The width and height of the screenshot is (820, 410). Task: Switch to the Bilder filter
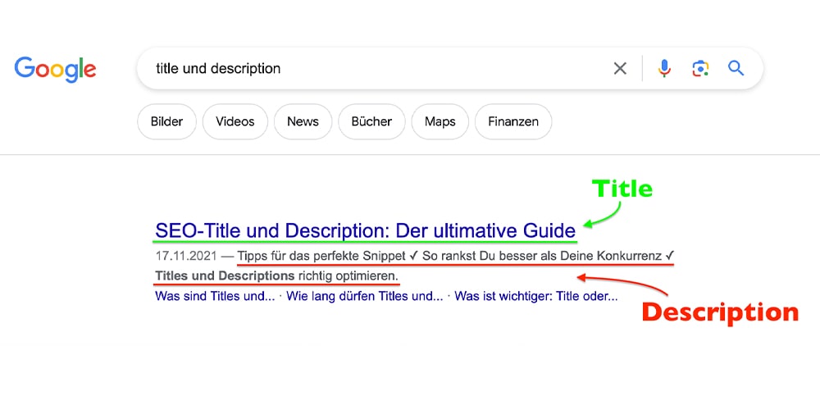[166, 122]
